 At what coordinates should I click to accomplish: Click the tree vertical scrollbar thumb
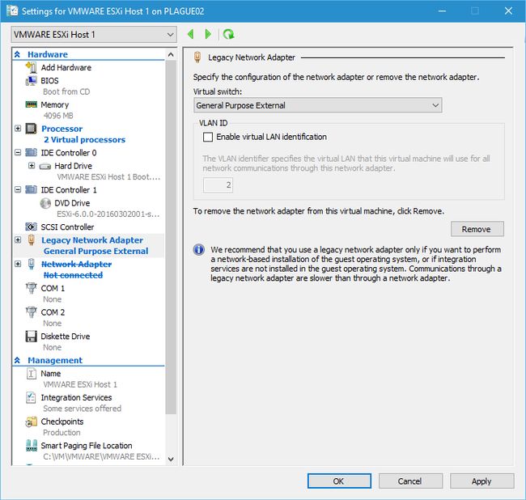(171, 237)
